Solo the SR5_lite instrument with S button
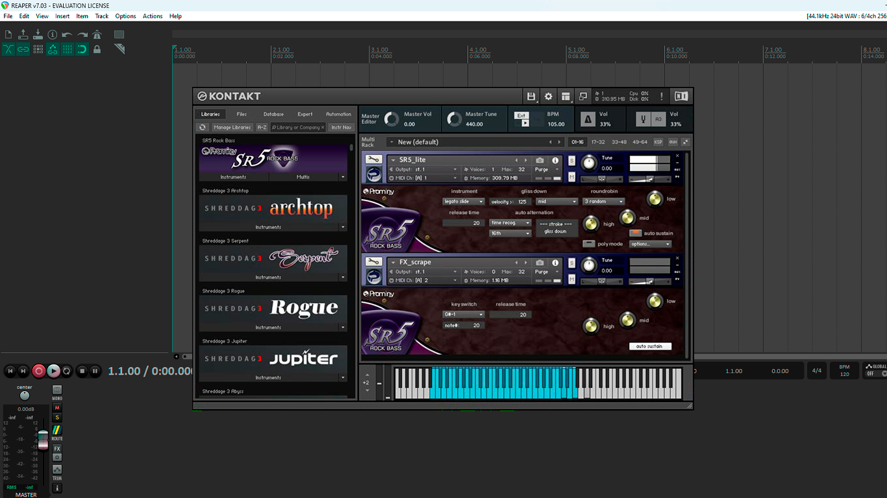This screenshot has width=887, height=498. point(572,160)
